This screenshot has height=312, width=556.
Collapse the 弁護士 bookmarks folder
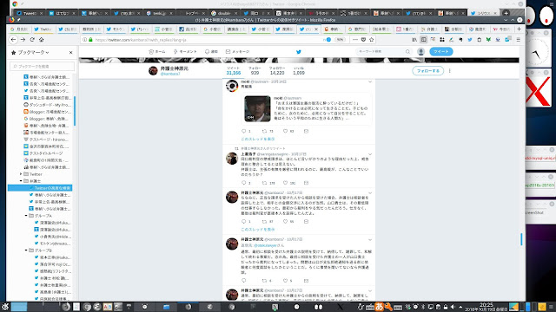(x=21, y=181)
